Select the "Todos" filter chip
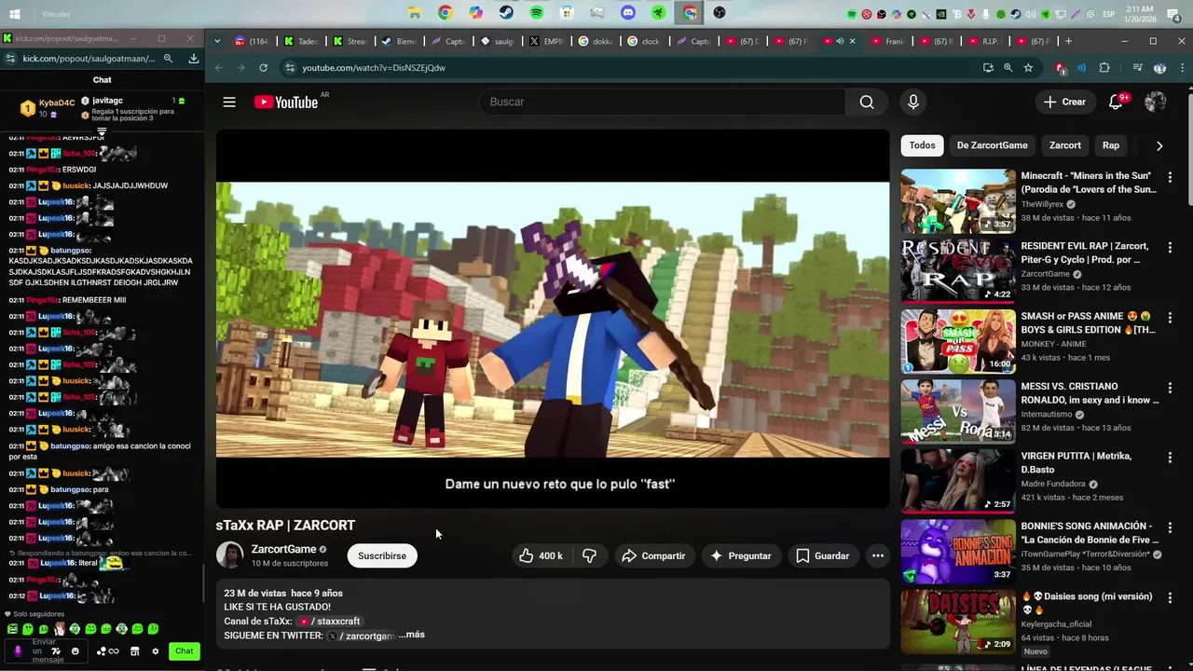 [x=922, y=145]
